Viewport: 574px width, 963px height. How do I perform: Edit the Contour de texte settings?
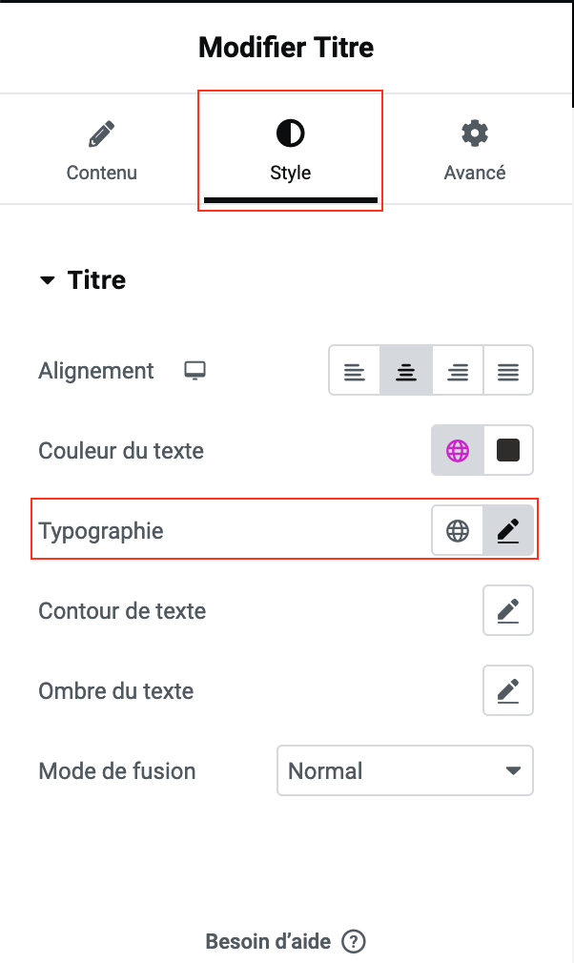[508, 611]
